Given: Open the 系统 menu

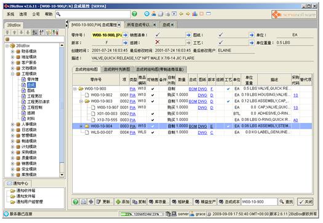Looking at the screenshot, I should click(10, 14).
